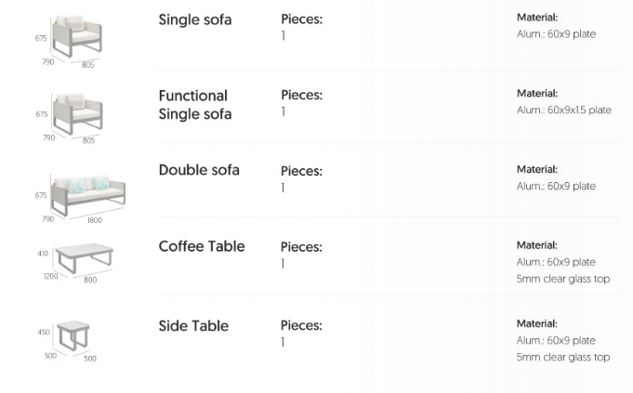Click the Pieces label beside Side Table
Image resolution: width=633 pixels, height=393 pixels.
pos(302,326)
